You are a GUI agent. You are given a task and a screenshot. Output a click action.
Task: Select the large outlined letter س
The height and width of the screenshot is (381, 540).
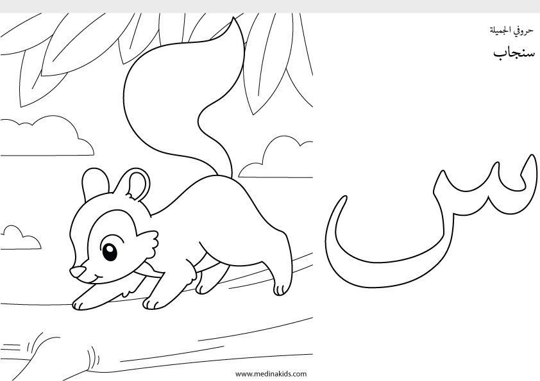pos(431,220)
